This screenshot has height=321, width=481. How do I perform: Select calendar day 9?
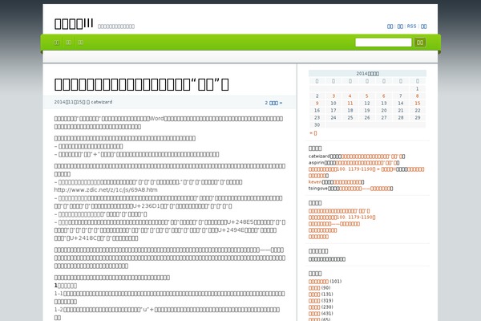point(317,104)
